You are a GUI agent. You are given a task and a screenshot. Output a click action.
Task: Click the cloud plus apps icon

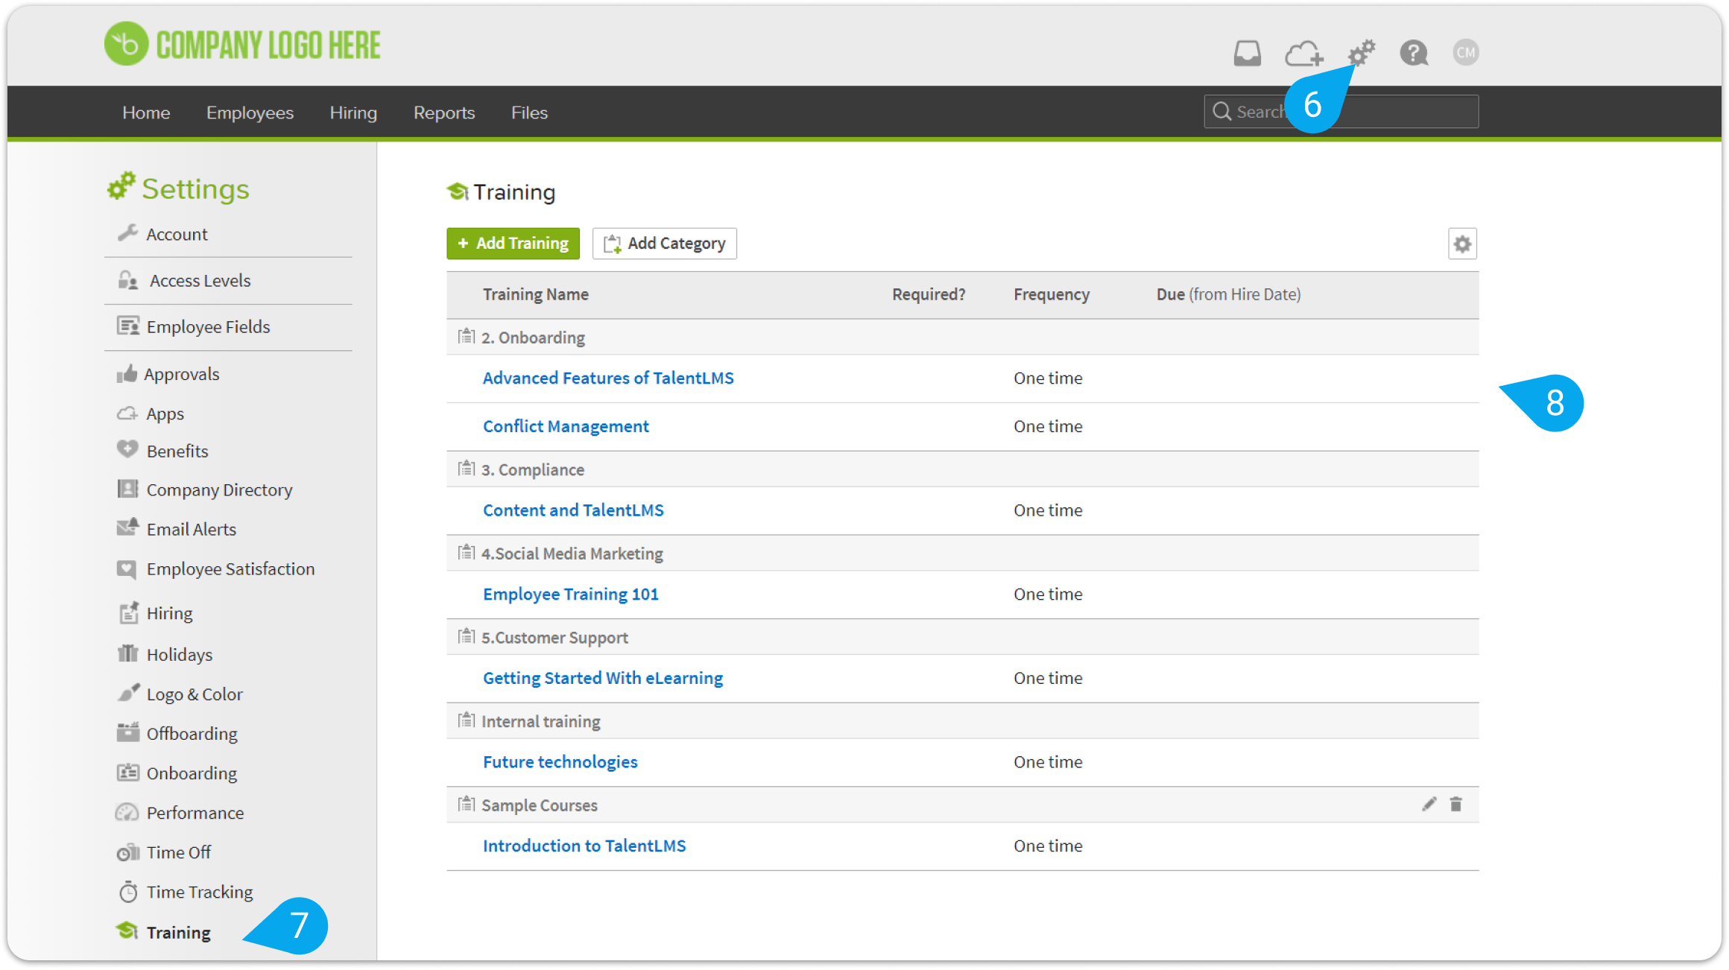pos(1303,53)
